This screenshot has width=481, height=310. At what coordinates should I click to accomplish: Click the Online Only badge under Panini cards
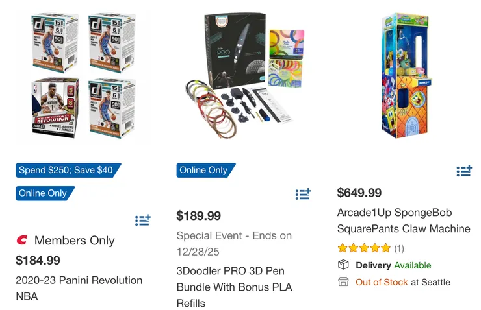tap(43, 193)
